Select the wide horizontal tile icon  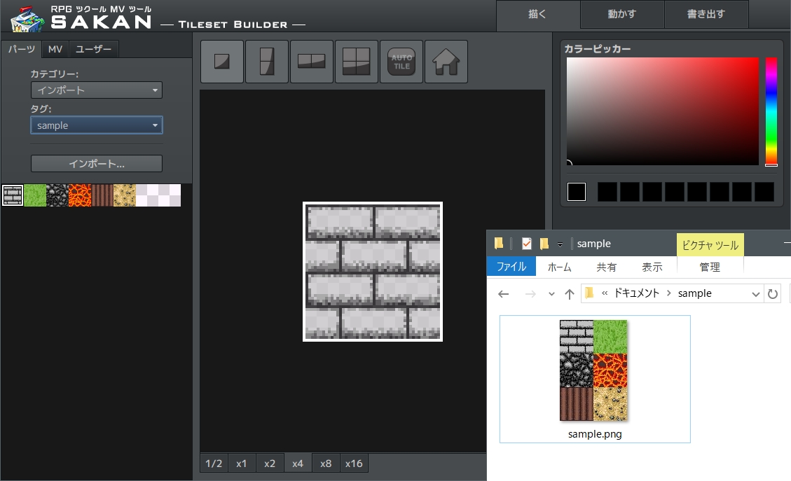coord(312,62)
